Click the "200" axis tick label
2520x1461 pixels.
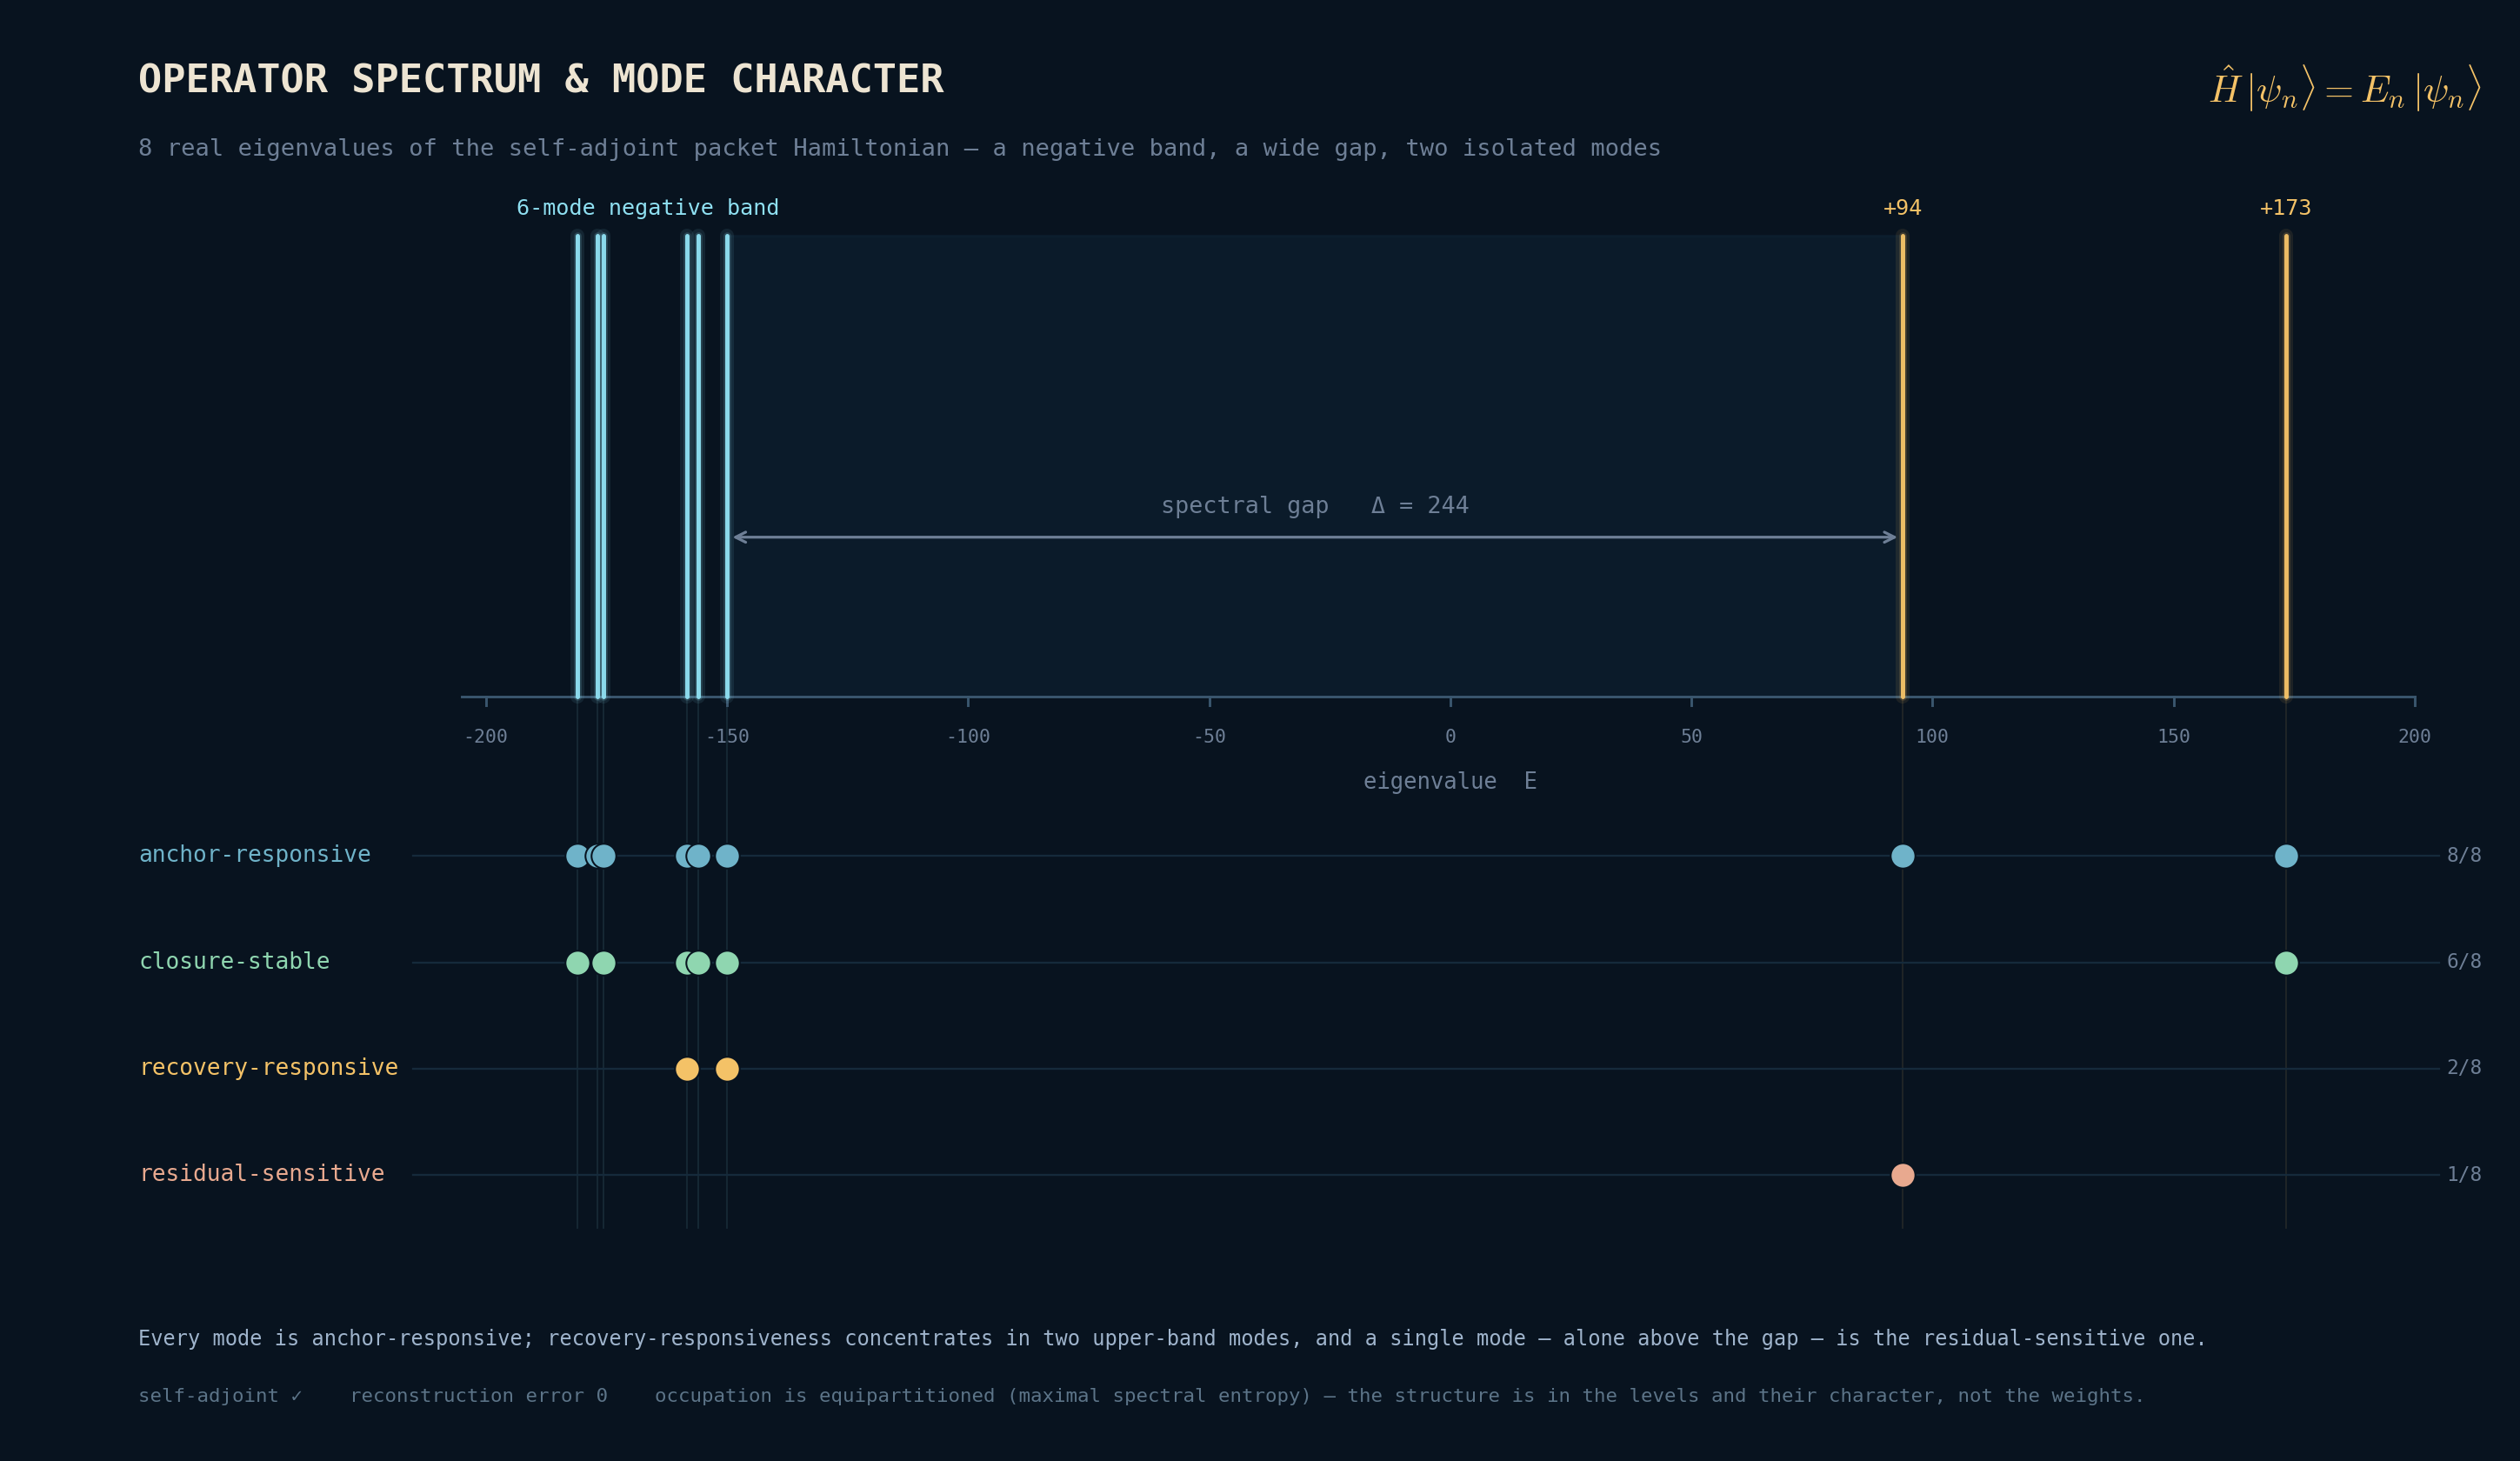[2414, 737]
